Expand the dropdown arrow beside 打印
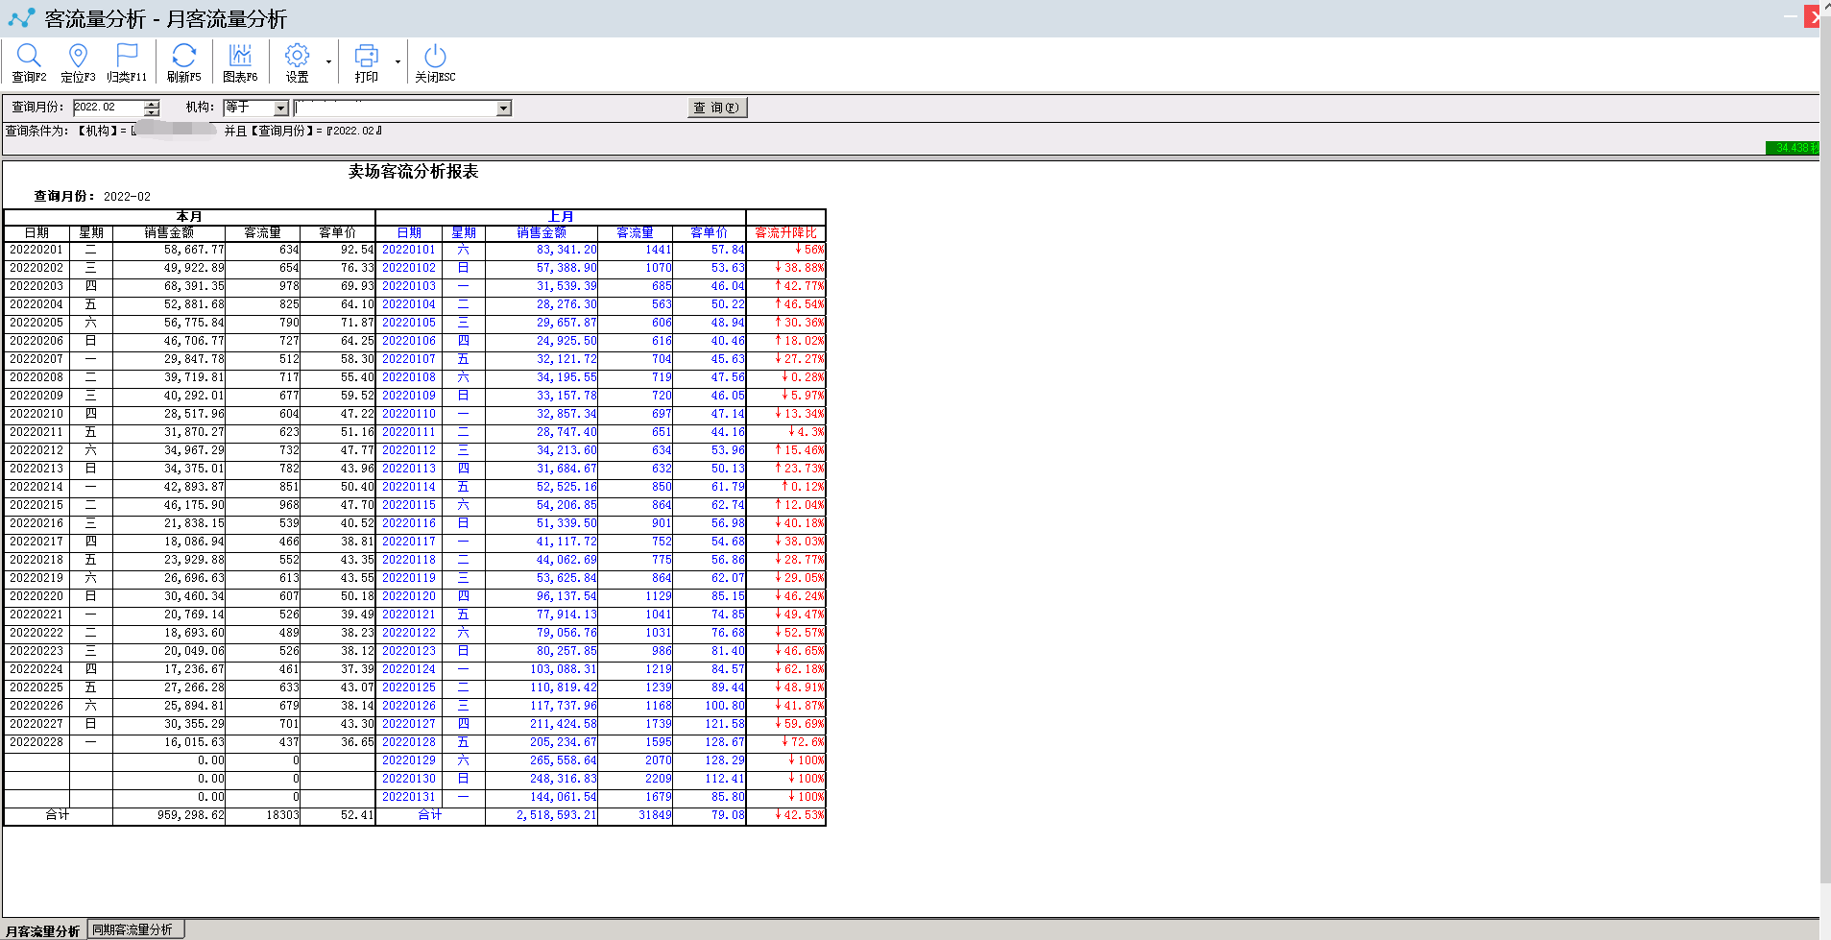 398,62
